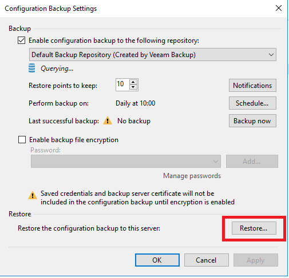
Task: Open the Password dropdown
Action: pos(126,162)
